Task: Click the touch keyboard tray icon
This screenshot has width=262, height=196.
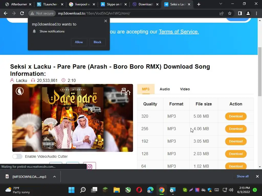Action: point(216,190)
